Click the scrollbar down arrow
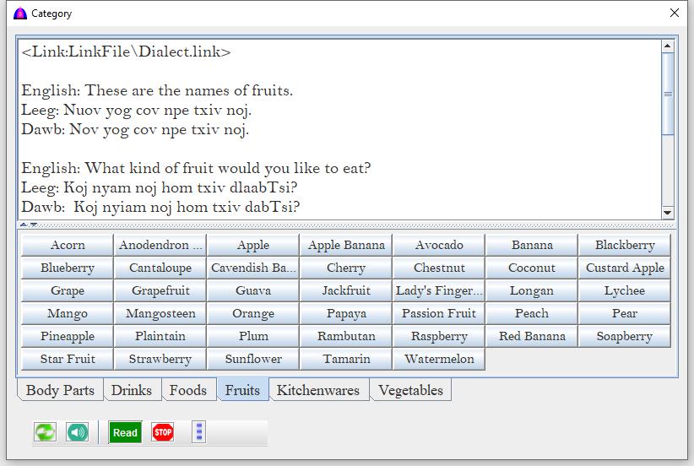The height and width of the screenshot is (466, 694). (668, 213)
